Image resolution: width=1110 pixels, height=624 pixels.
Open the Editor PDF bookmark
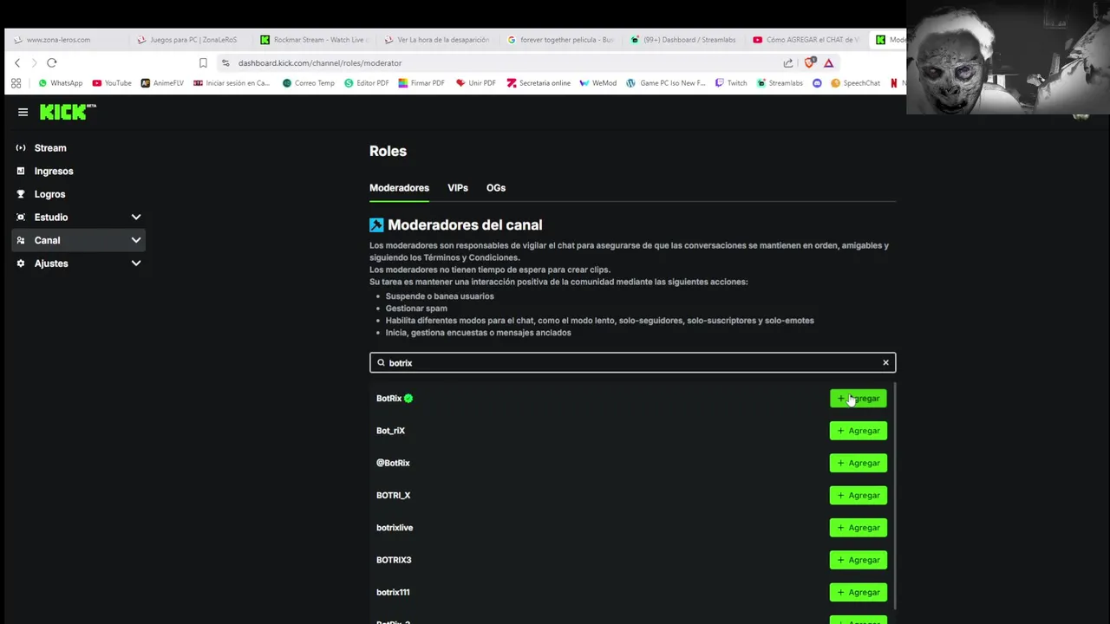pos(366,83)
